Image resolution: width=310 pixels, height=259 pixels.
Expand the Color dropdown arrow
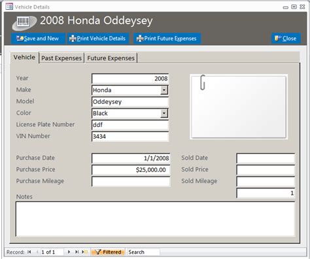[x=164, y=113]
